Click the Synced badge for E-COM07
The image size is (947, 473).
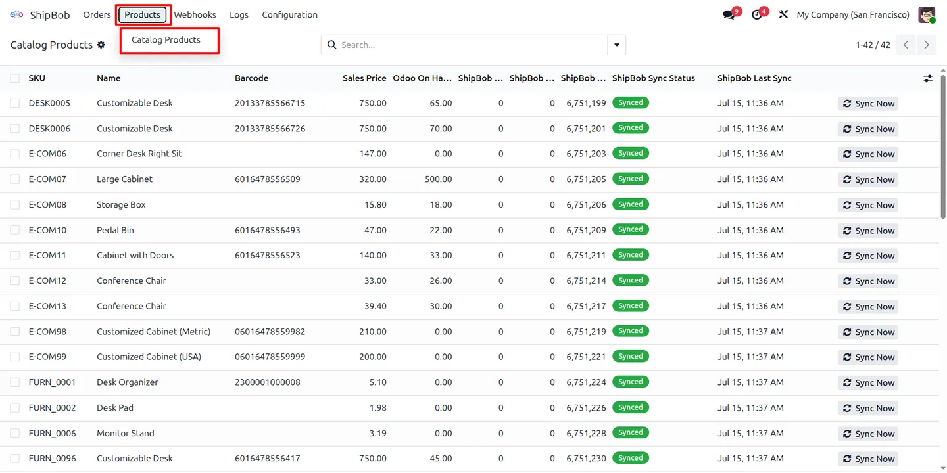coord(631,179)
